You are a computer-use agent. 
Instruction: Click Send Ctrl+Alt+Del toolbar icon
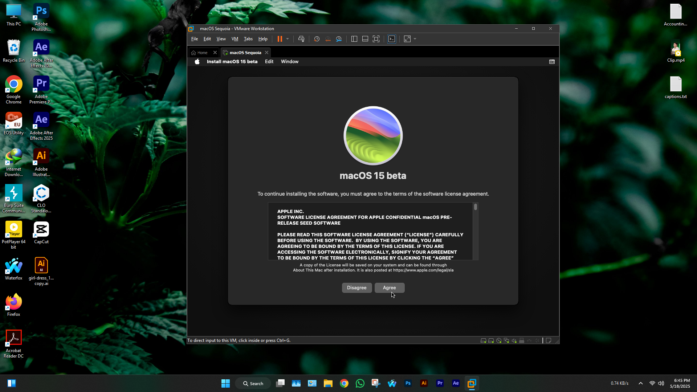301,39
